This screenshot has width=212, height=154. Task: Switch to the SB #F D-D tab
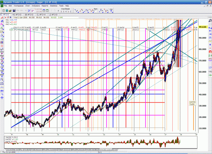coord(29,15)
